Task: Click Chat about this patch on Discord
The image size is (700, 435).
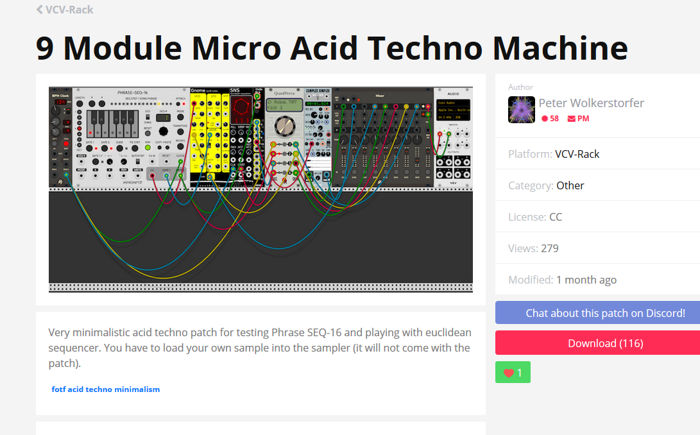Action: (598, 312)
